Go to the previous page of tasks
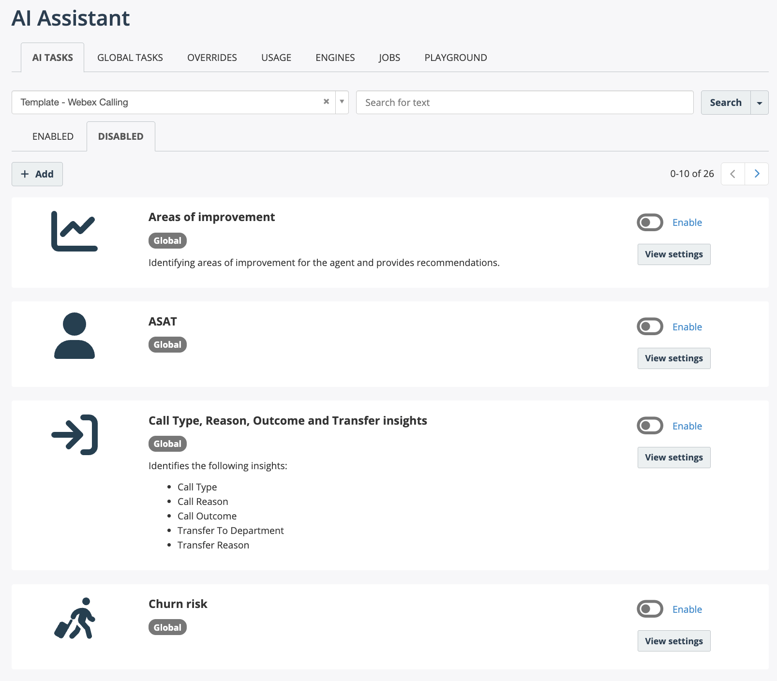 pos(732,174)
